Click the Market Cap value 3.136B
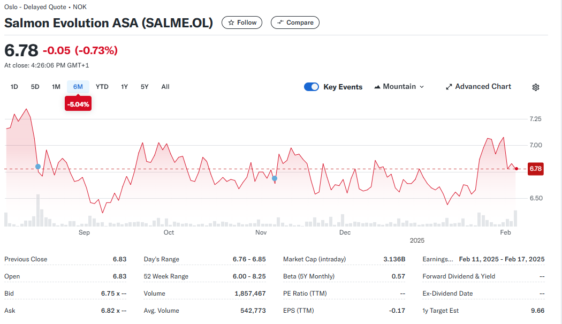This screenshot has width=562, height=324. click(x=394, y=259)
